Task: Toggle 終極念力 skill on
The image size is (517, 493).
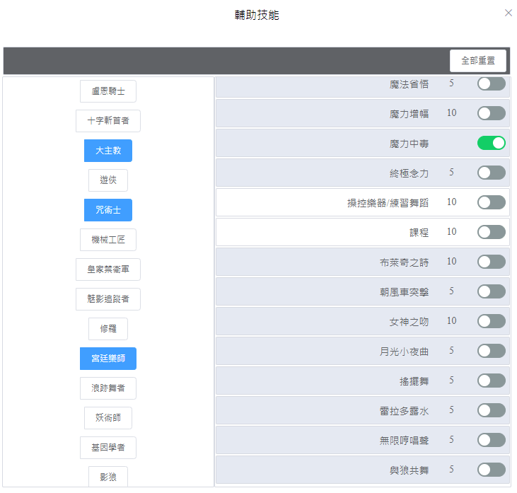Action: tap(492, 173)
